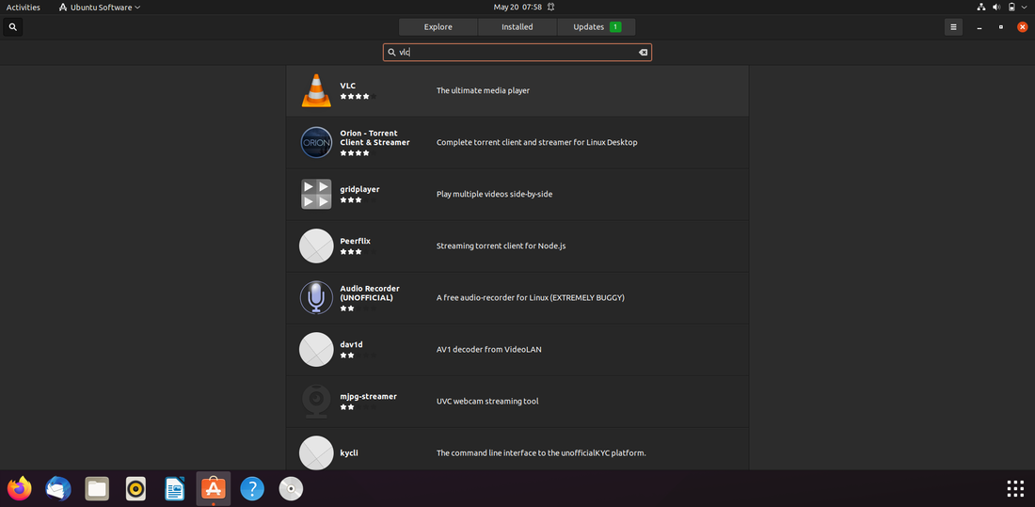Open Help from the dock
Screen dimensions: 1035x507
252,489
